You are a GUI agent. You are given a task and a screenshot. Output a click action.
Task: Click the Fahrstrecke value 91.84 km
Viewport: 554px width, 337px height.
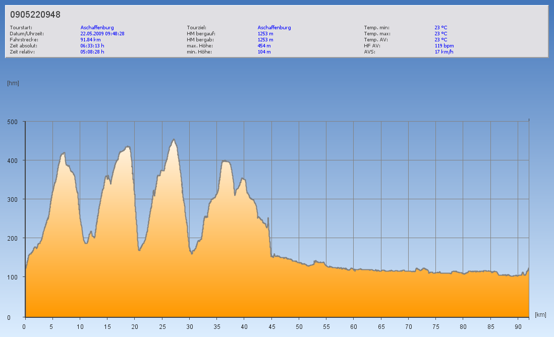[x=91, y=40]
